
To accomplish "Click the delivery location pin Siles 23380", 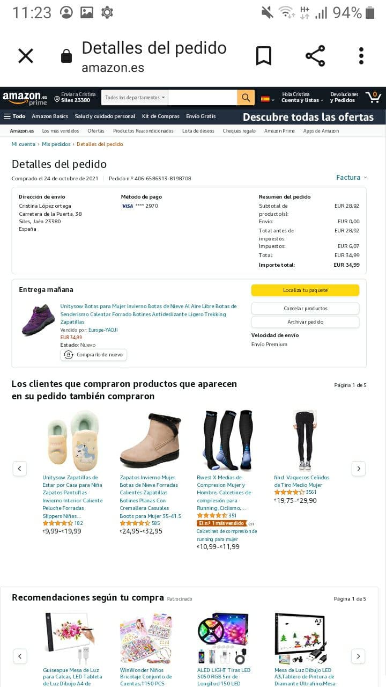I will tap(75, 97).
